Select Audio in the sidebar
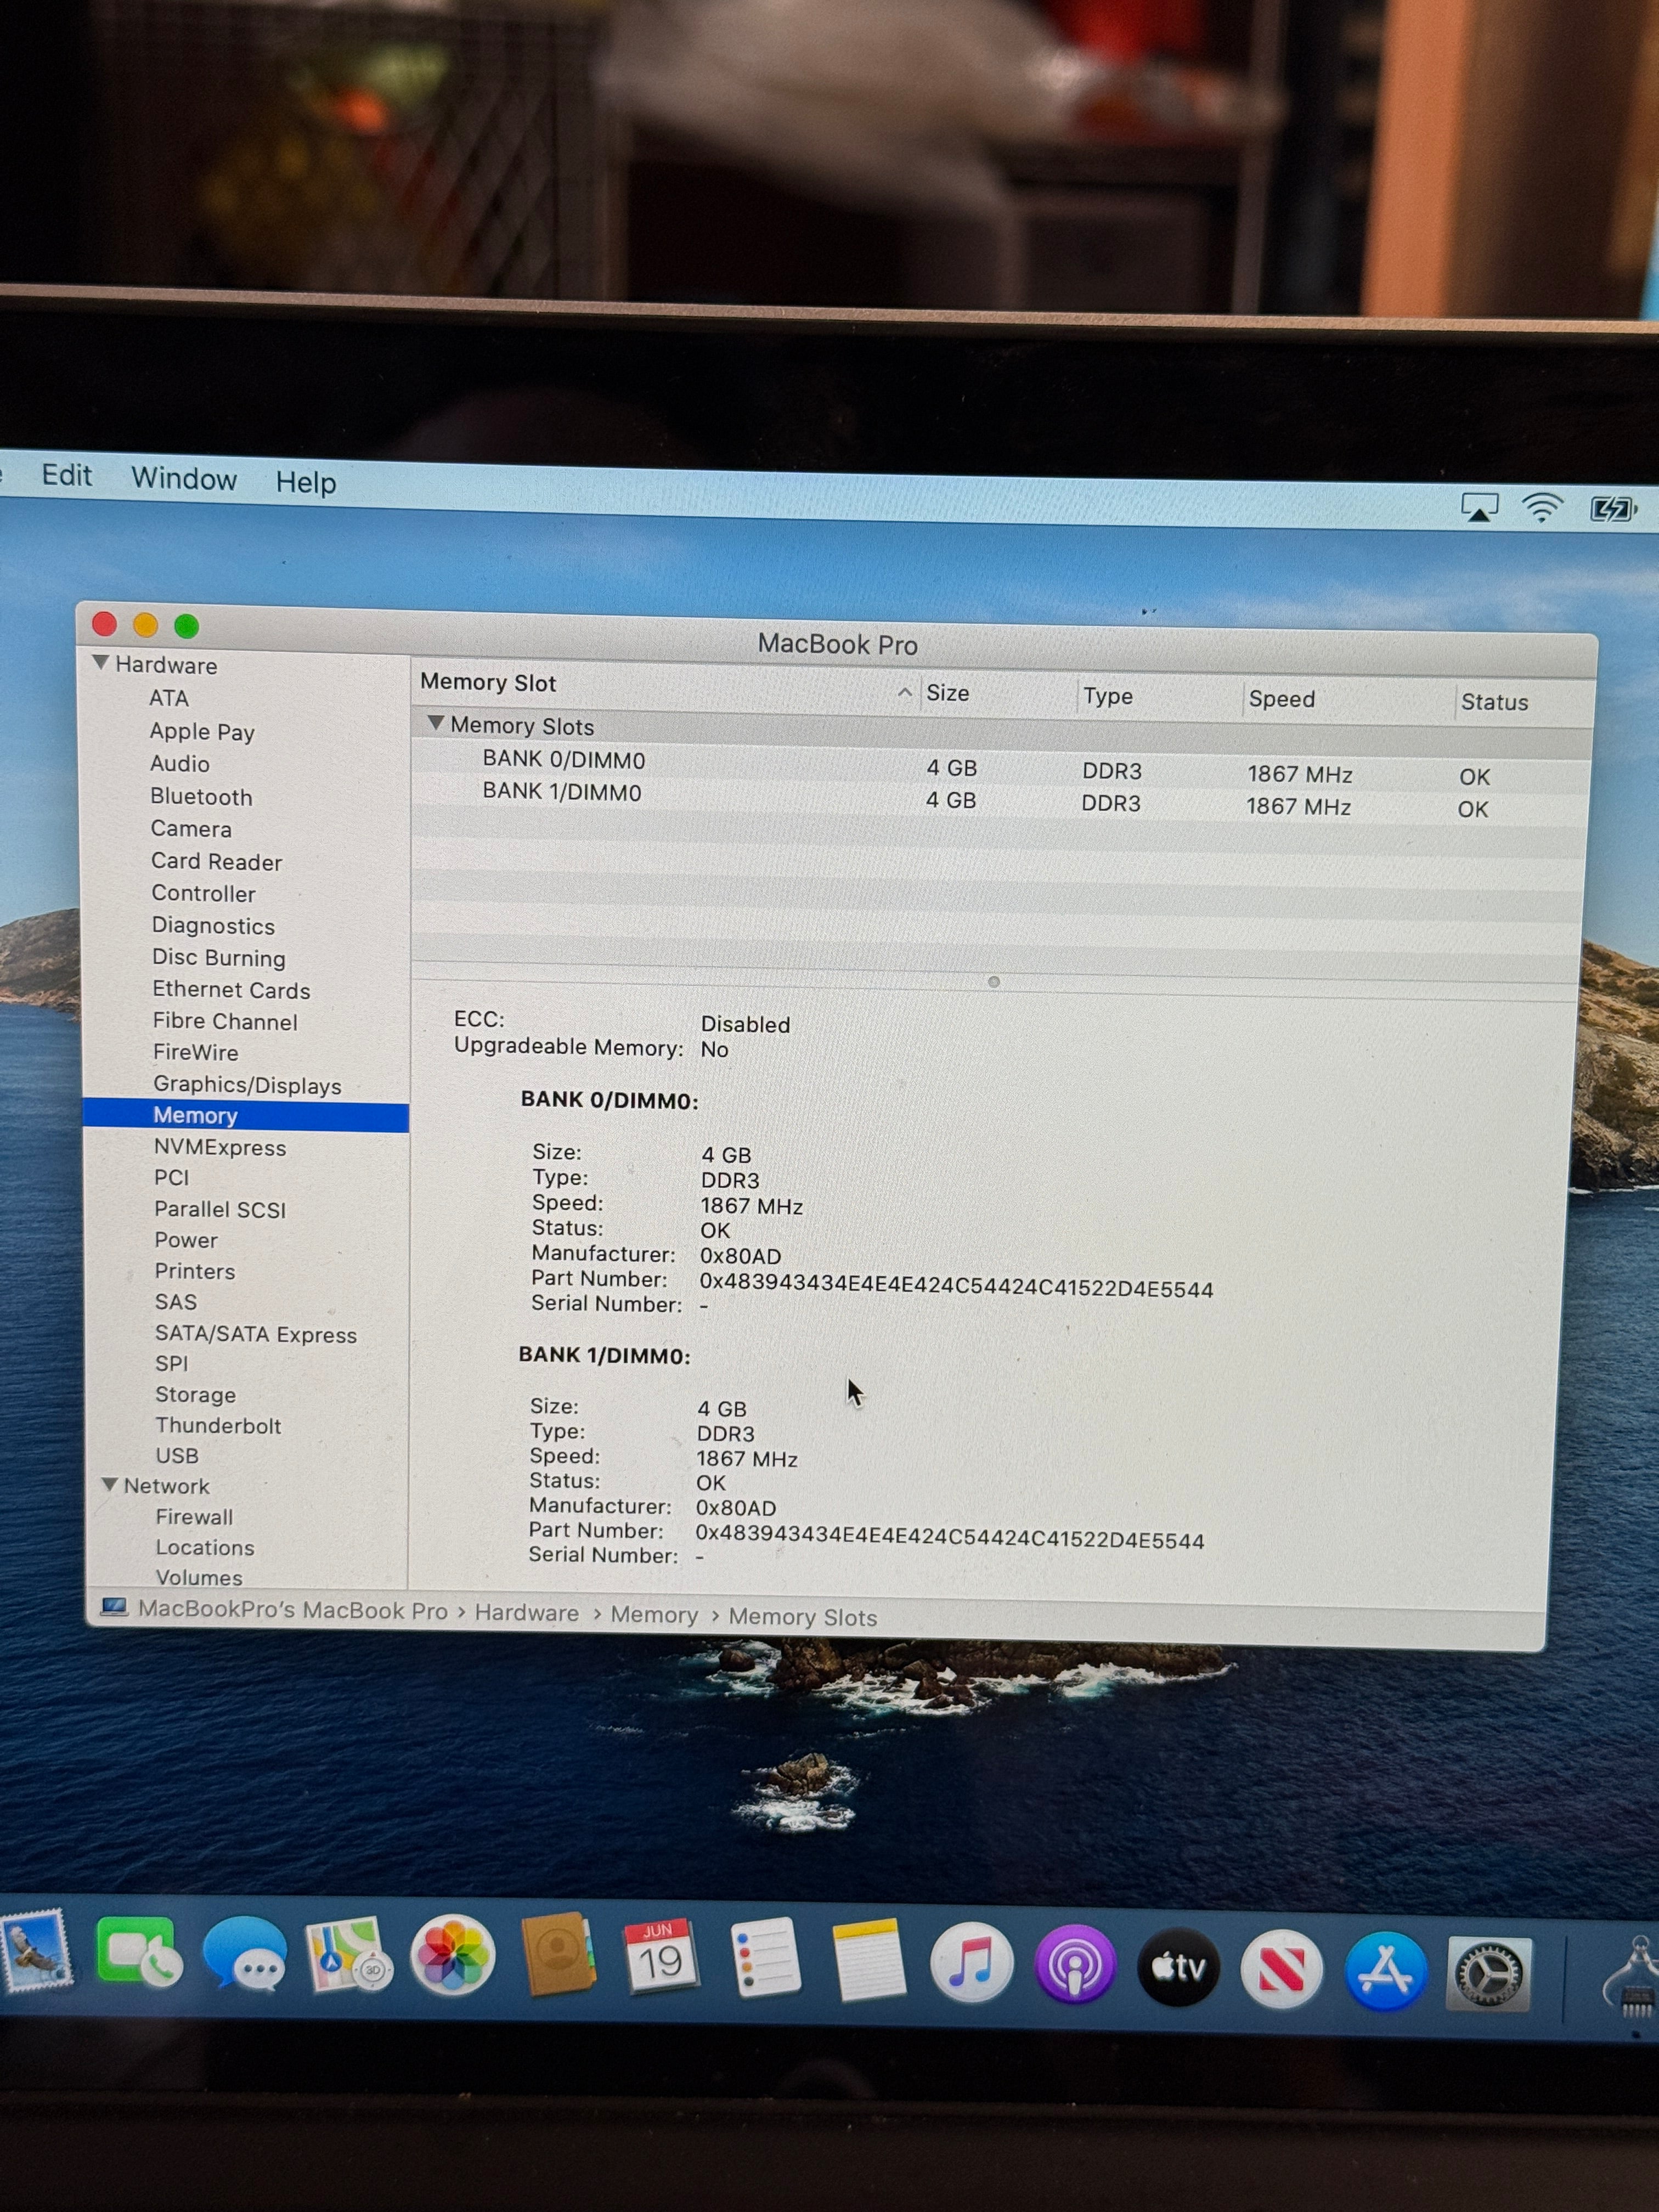This screenshot has width=1659, height=2212. (180, 764)
